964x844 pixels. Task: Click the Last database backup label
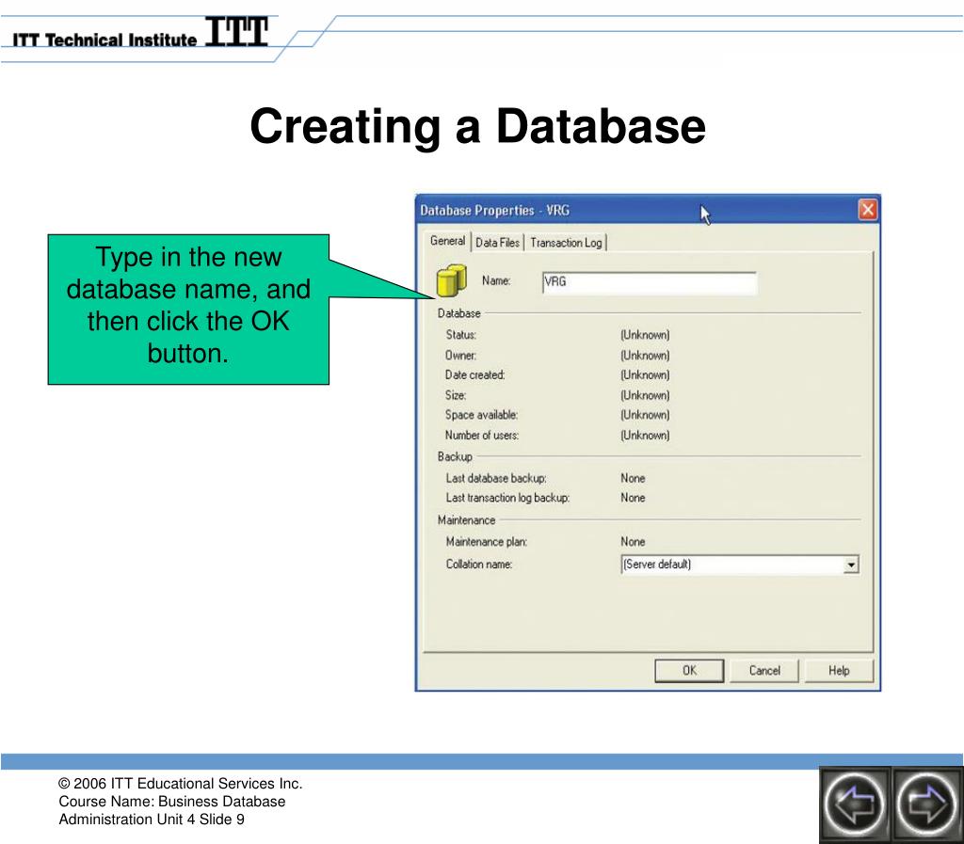[x=496, y=478]
